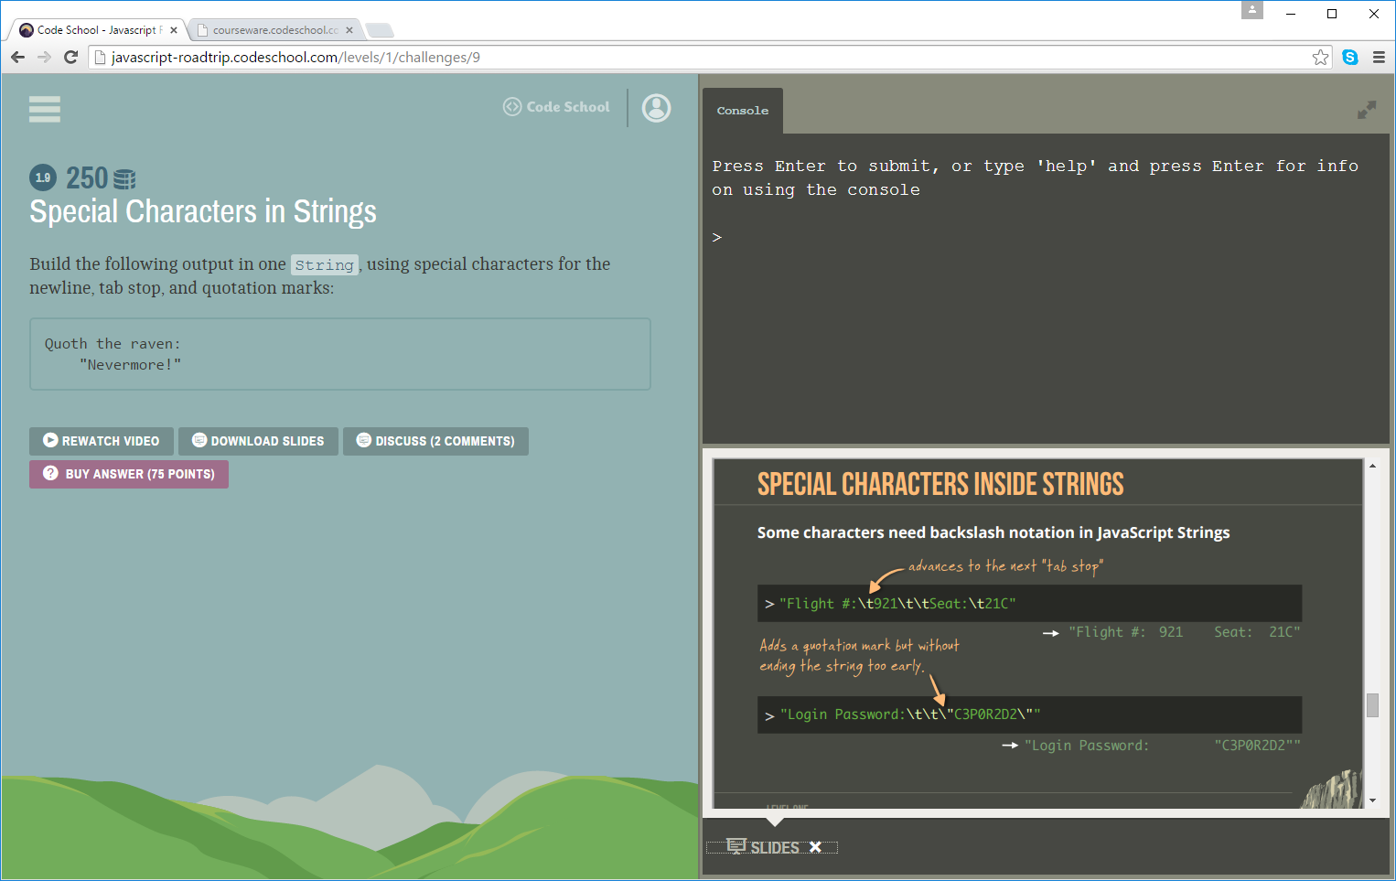Open a new browser tab
The width and height of the screenshot is (1396, 881).
click(380, 31)
